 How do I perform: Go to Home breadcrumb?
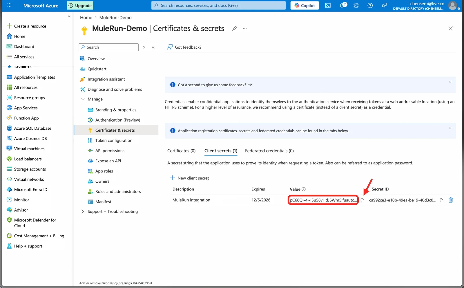pyautogui.click(x=86, y=18)
